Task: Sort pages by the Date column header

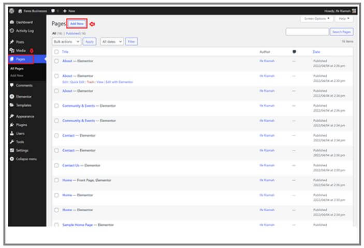Action: tap(316, 52)
